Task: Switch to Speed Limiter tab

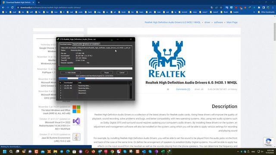Action: (78, 44)
